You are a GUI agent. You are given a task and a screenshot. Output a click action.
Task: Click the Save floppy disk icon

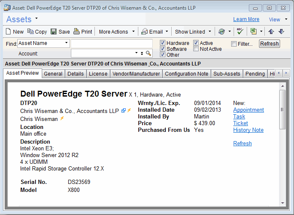(54, 31)
